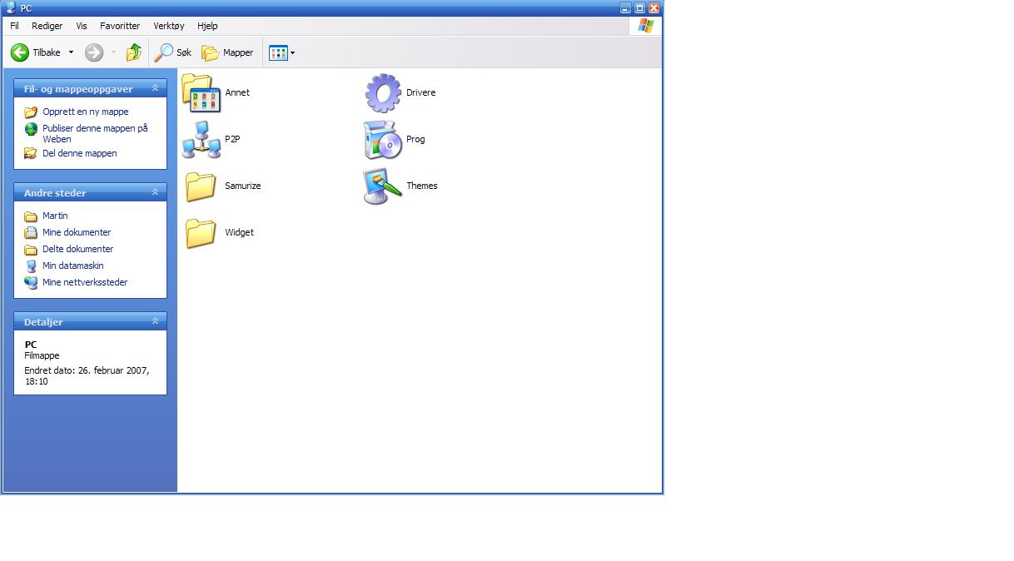Image resolution: width=1014 pixels, height=561 pixels.
Task: Click the folder icon beside Delte dokumenter
Action: tap(31, 249)
